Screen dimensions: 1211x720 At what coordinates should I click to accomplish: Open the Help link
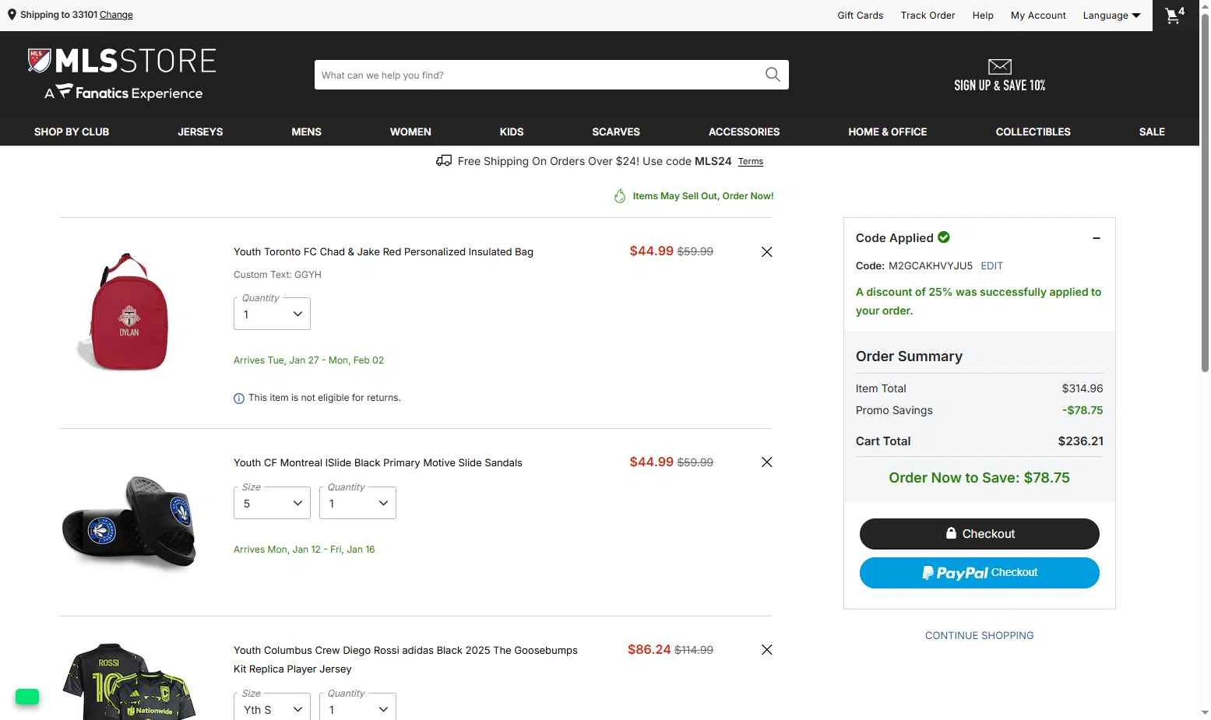(x=983, y=16)
